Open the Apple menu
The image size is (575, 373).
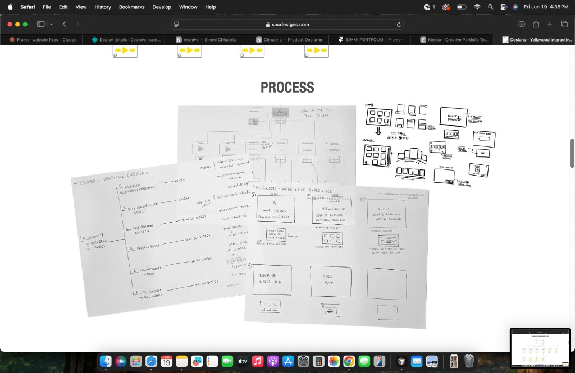pyautogui.click(x=10, y=7)
